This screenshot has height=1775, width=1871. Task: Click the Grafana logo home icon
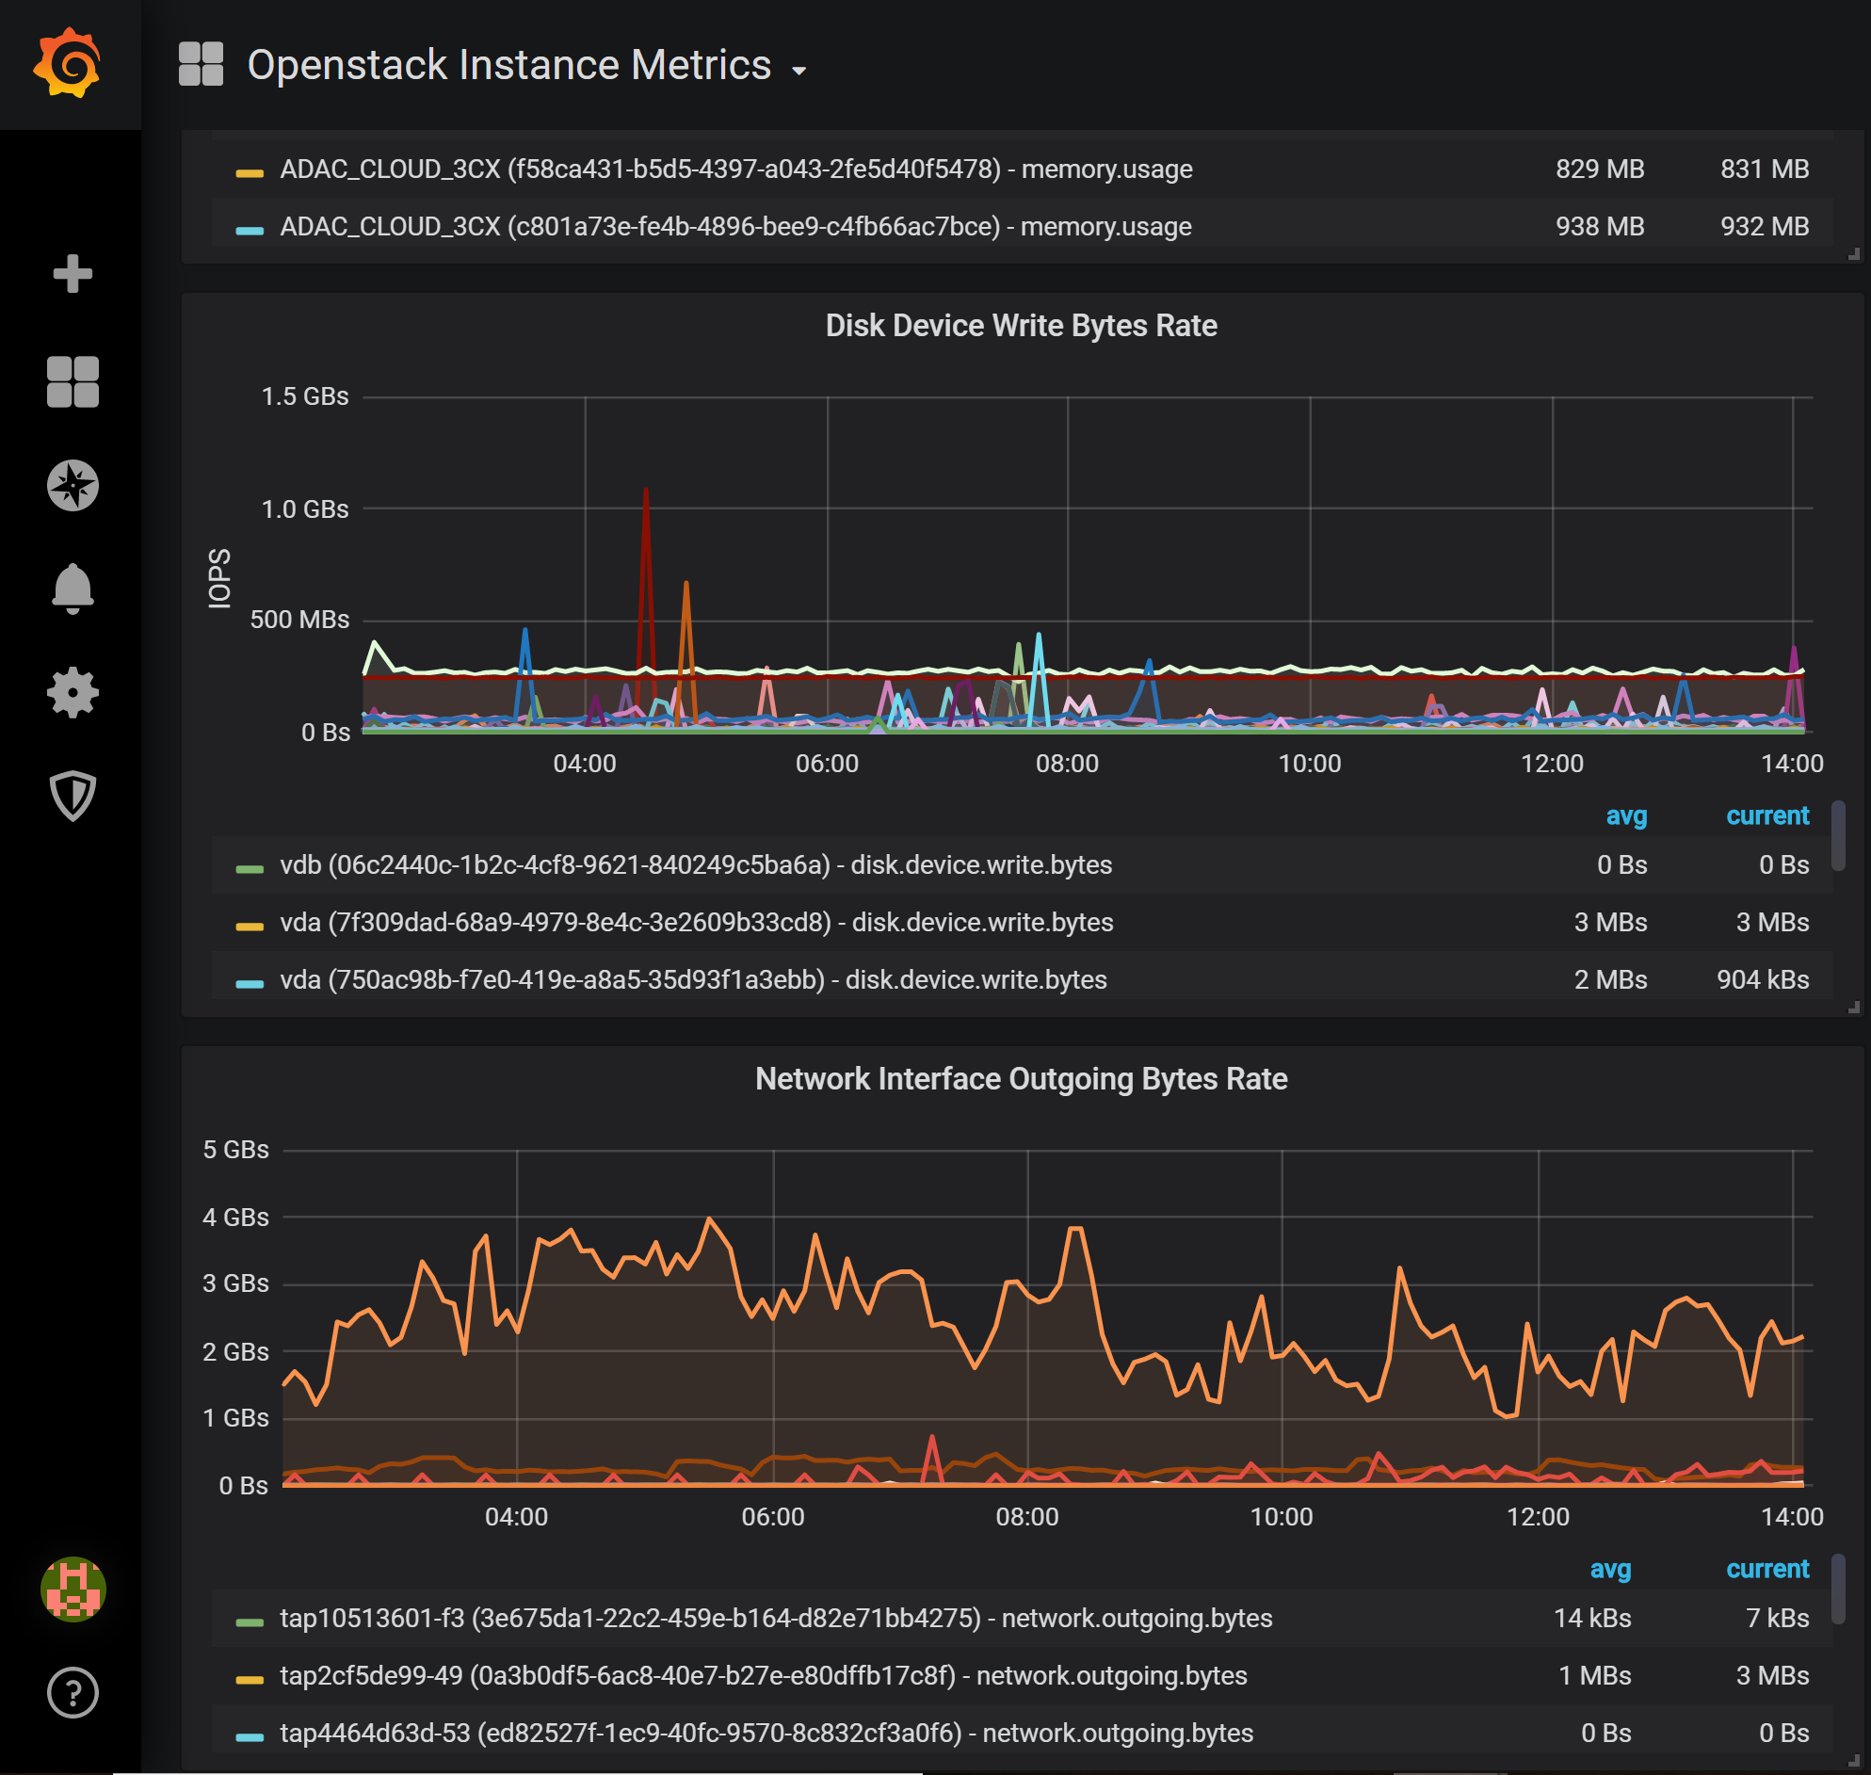[x=68, y=64]
